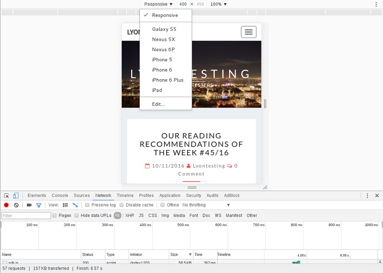Click the Network Filter text field

[x=26, y=216]
